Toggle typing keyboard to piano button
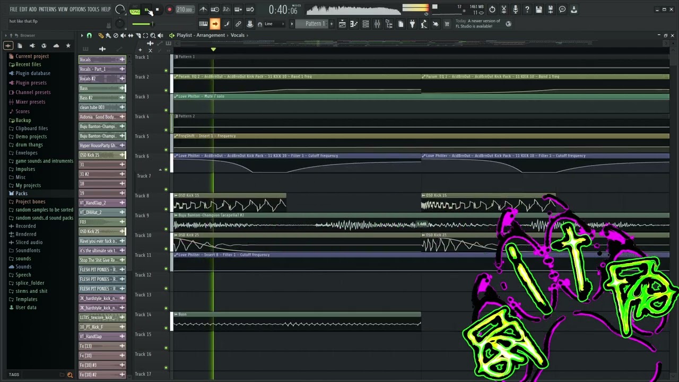 pyautogui.click(x=203, y=24)
